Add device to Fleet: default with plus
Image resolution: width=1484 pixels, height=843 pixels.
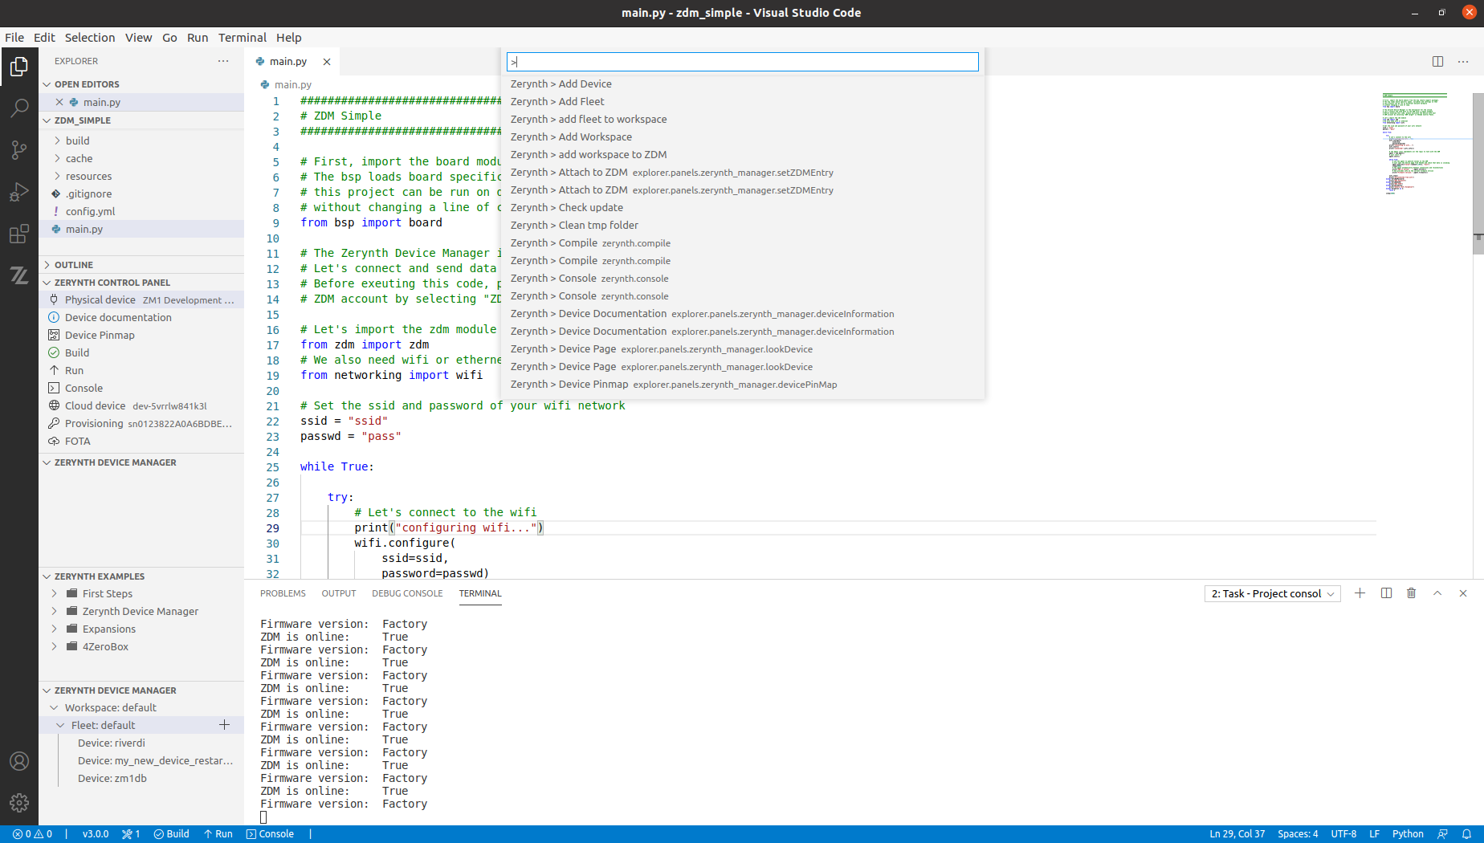pos(225,725)
